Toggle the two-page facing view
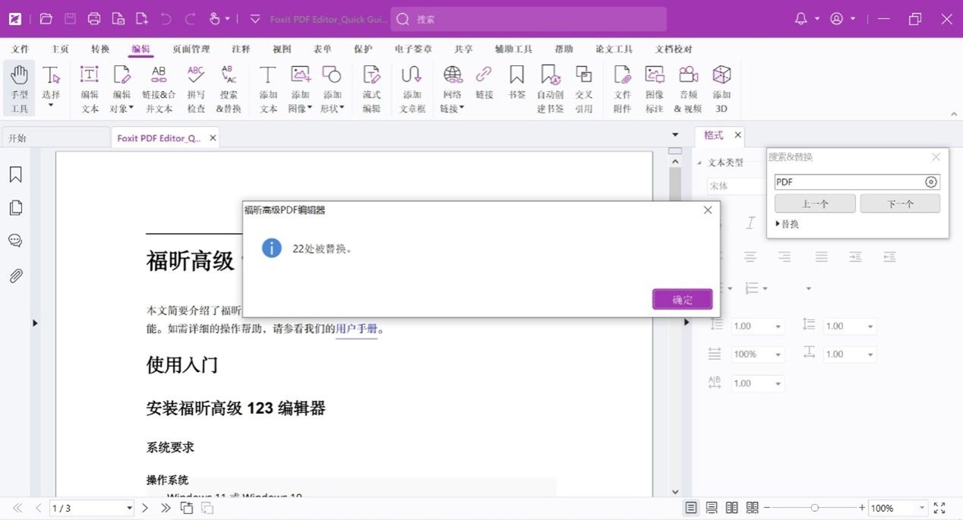Image resolution: width=963 pixels, height=520 pixels. point(731,508)
